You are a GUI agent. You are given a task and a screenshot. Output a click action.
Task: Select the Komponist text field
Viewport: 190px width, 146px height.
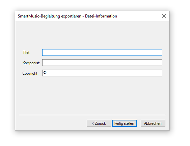tap(102, 63)
